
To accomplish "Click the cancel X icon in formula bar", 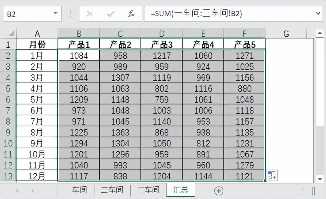I will (90, 14).
